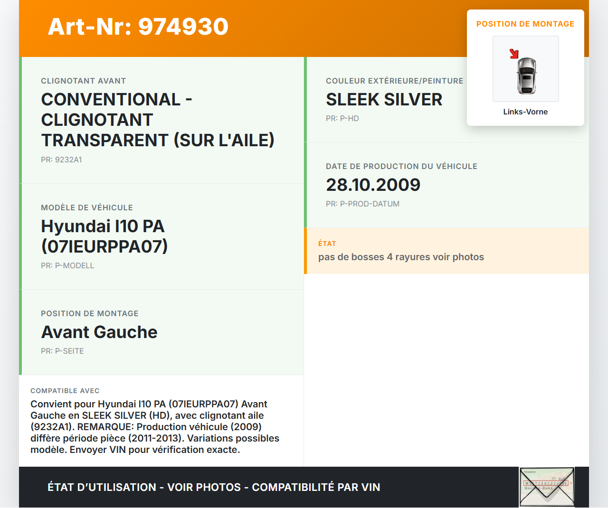Viewport: 608px width, 508px height.
Task: Click the footer ÉTAT D'UTILISATION banner text
Action: (x=214, y=488)
